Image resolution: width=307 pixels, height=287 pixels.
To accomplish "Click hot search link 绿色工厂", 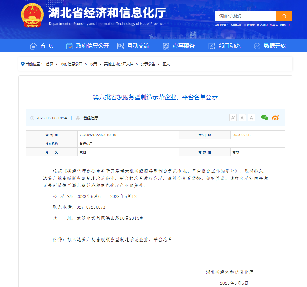I will click(286, 25).
